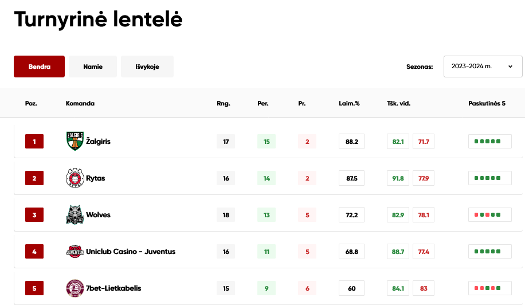Image resolution: width=525 pixels, height=305 pixels.
Task: Sort by the Rng. column header
Action: tap(224, 103)
